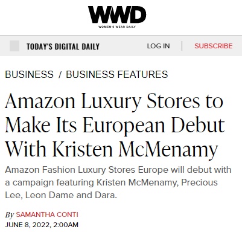The image size is (242, 232).
Task: Click the Women's Wear Daily tagline
Action: [117, 27]
